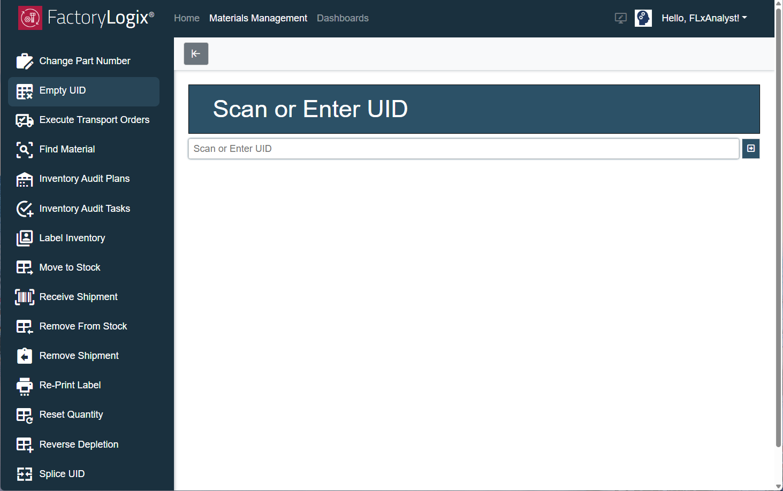Select the Empty UID tool

tap(63, 90)
